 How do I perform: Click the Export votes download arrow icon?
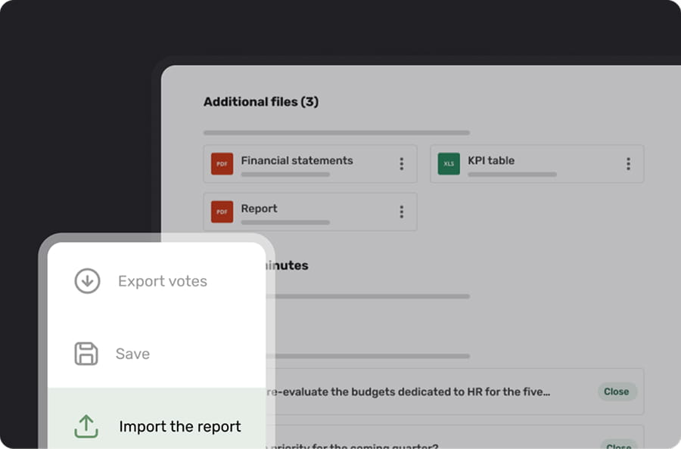[x=87, y=281]
